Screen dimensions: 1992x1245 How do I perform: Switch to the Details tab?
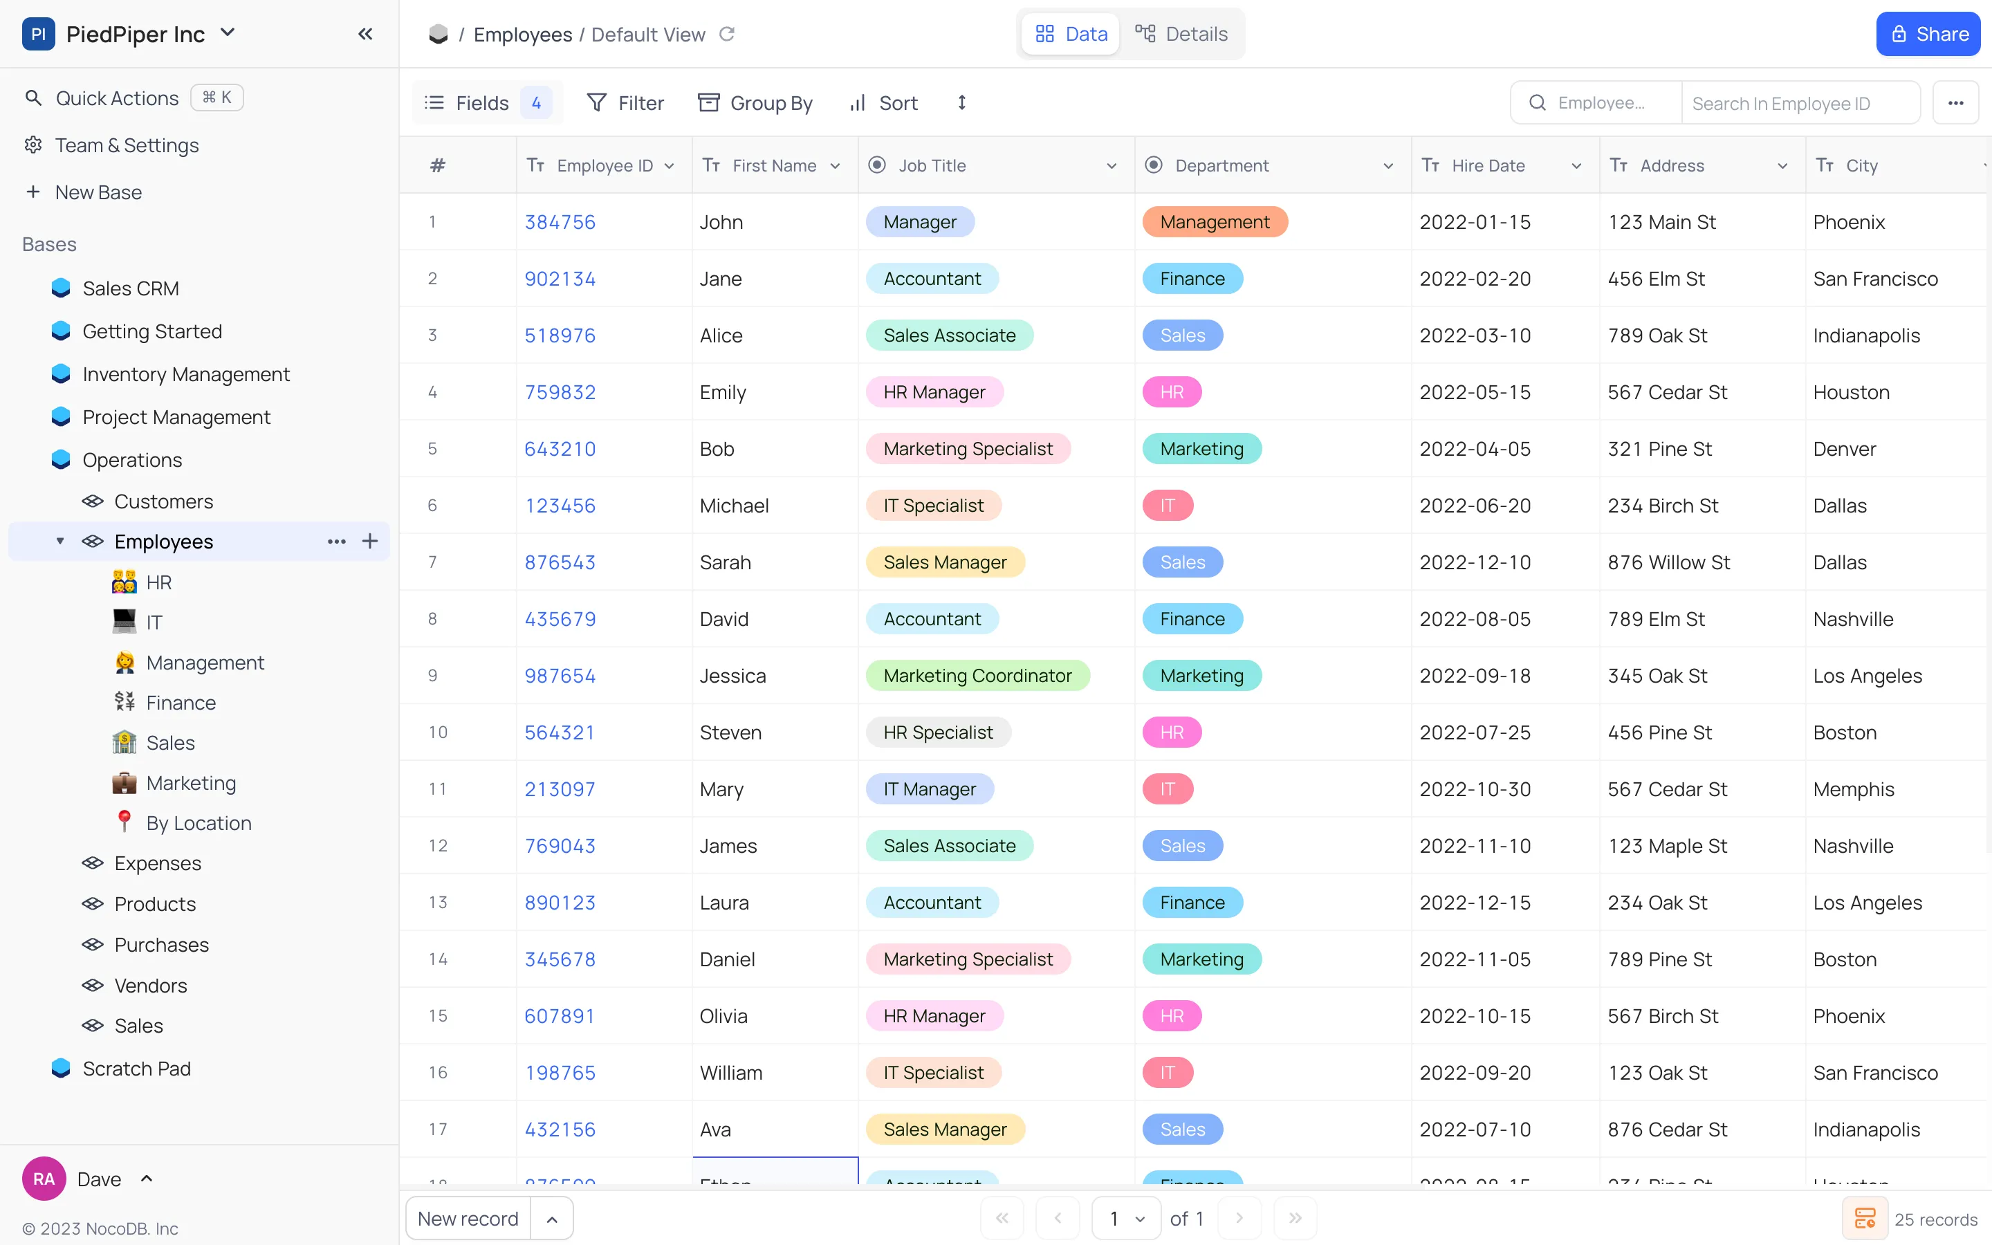pyautogui.click(x=1181, y=34)
